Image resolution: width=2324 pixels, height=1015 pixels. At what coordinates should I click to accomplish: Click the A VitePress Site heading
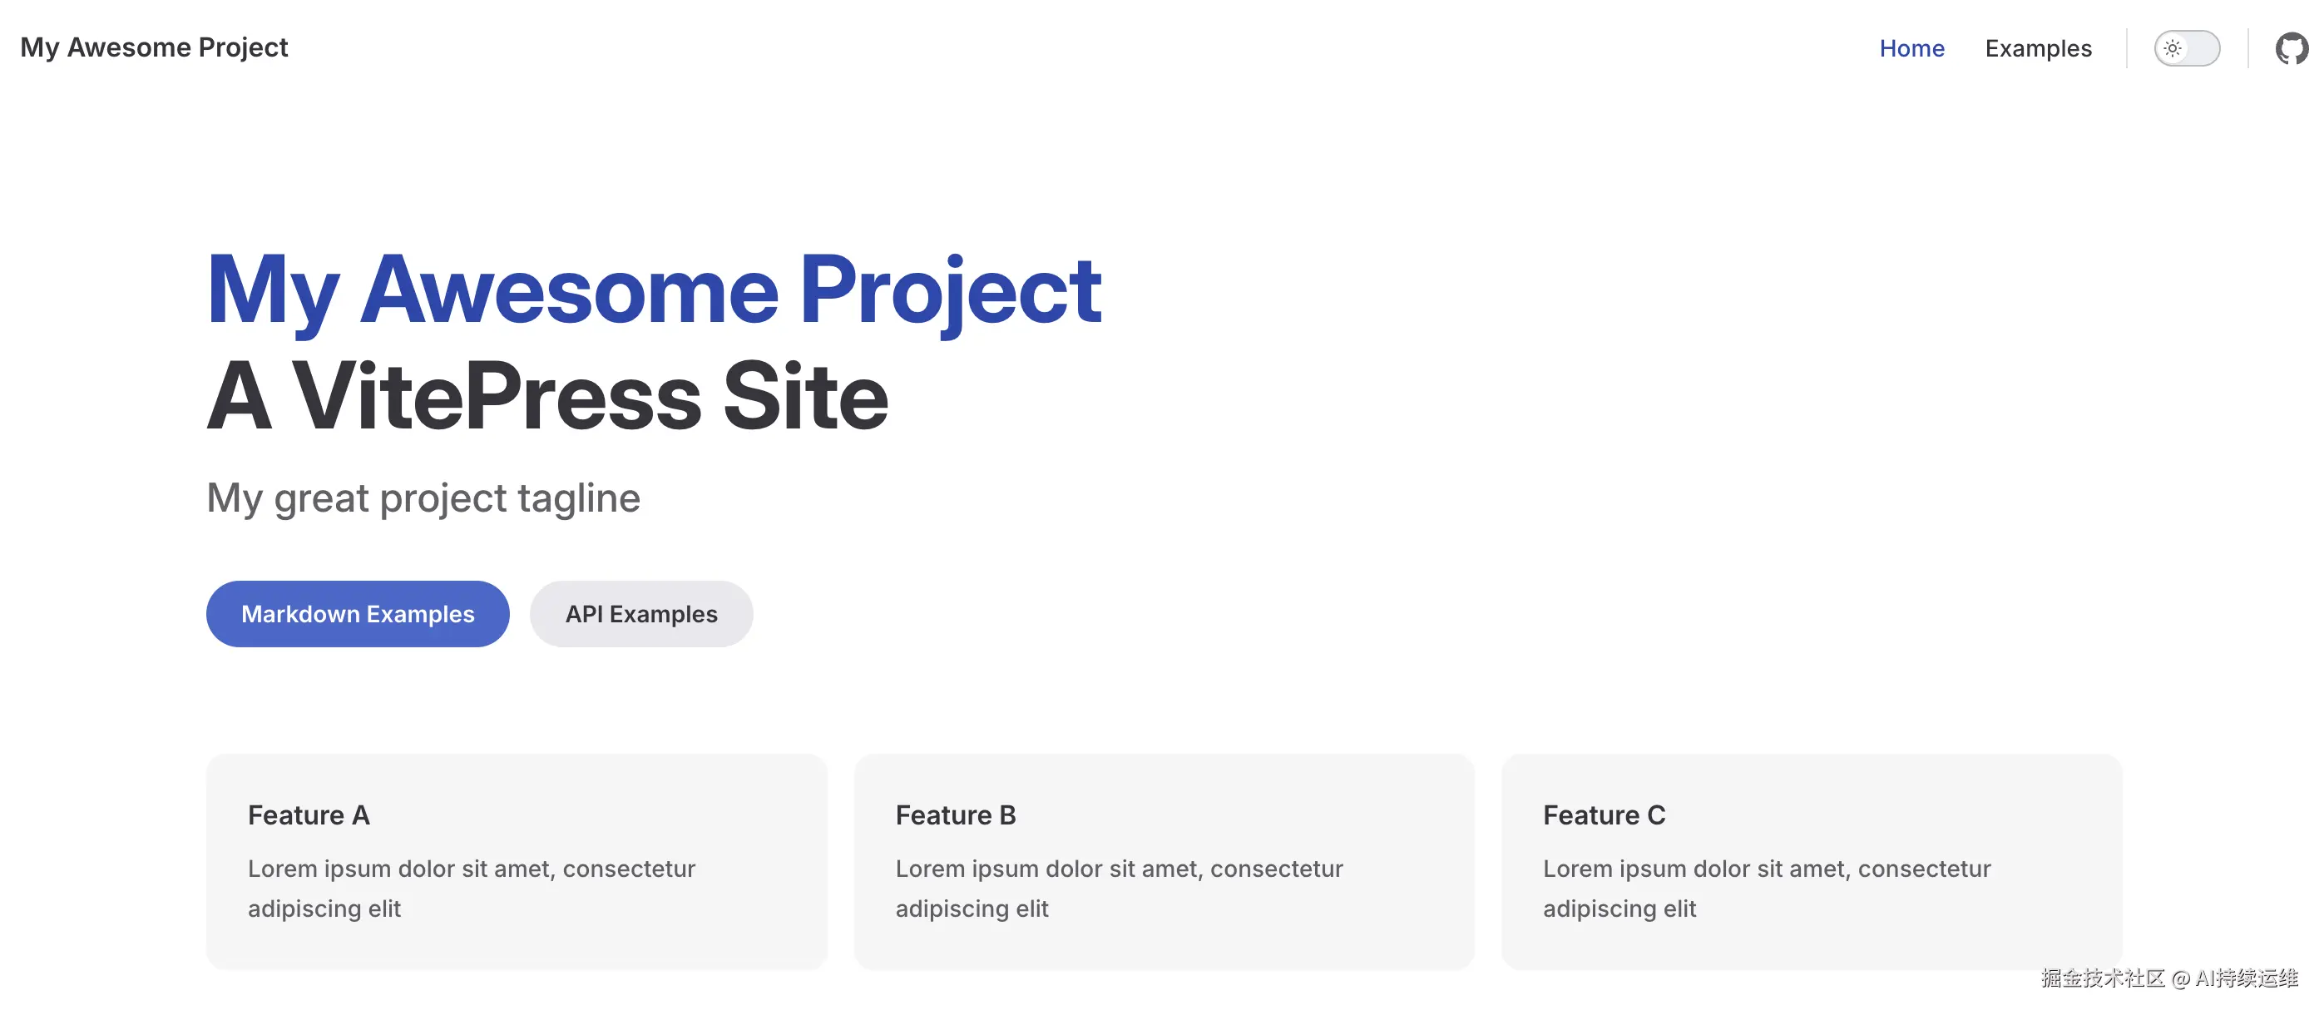click(546, 395)
